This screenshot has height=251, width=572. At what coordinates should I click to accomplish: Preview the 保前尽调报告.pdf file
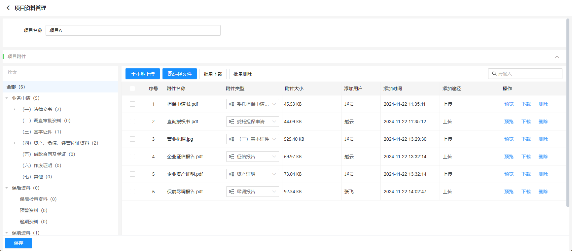[509, 192]
